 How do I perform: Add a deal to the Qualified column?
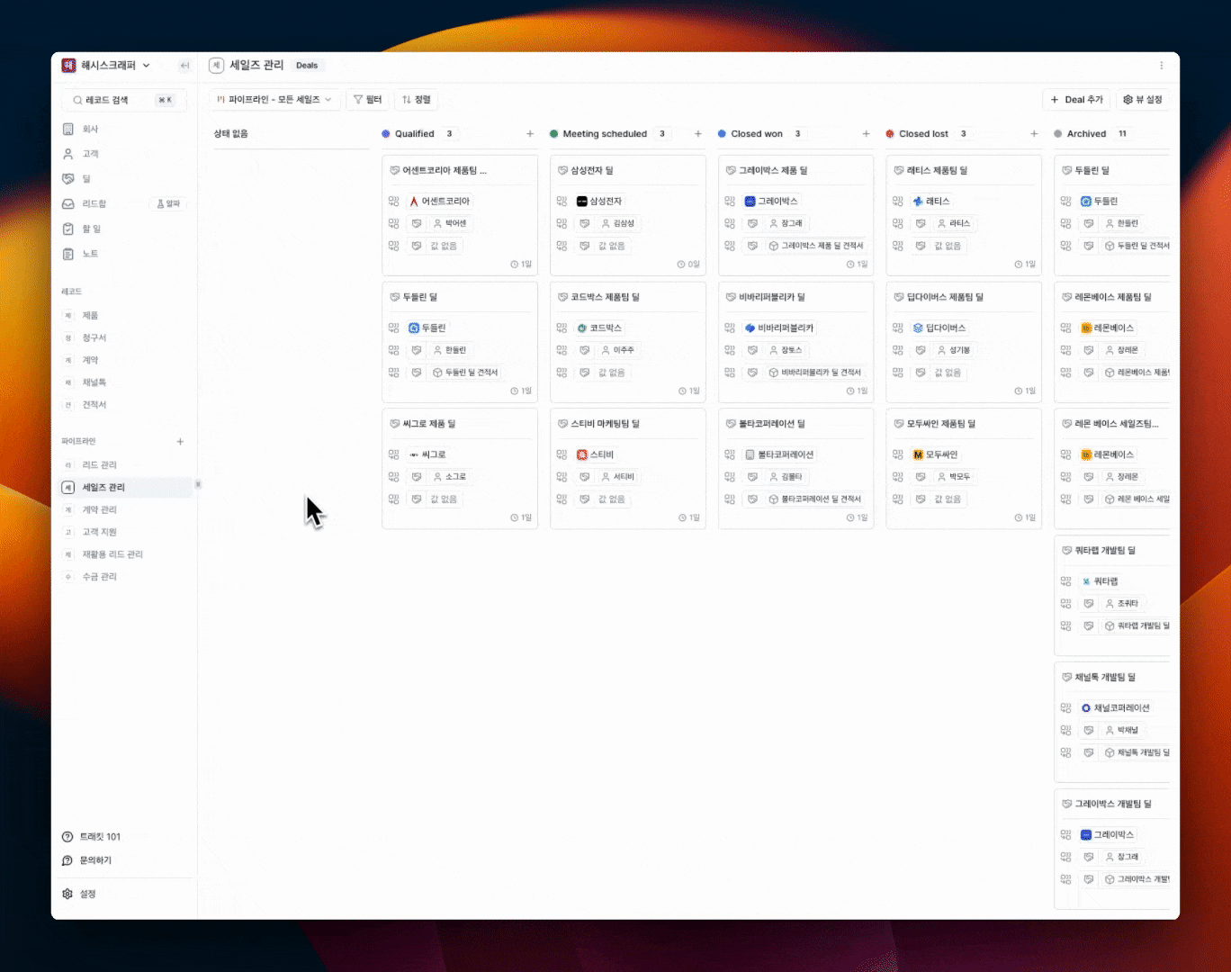(530, 134)
